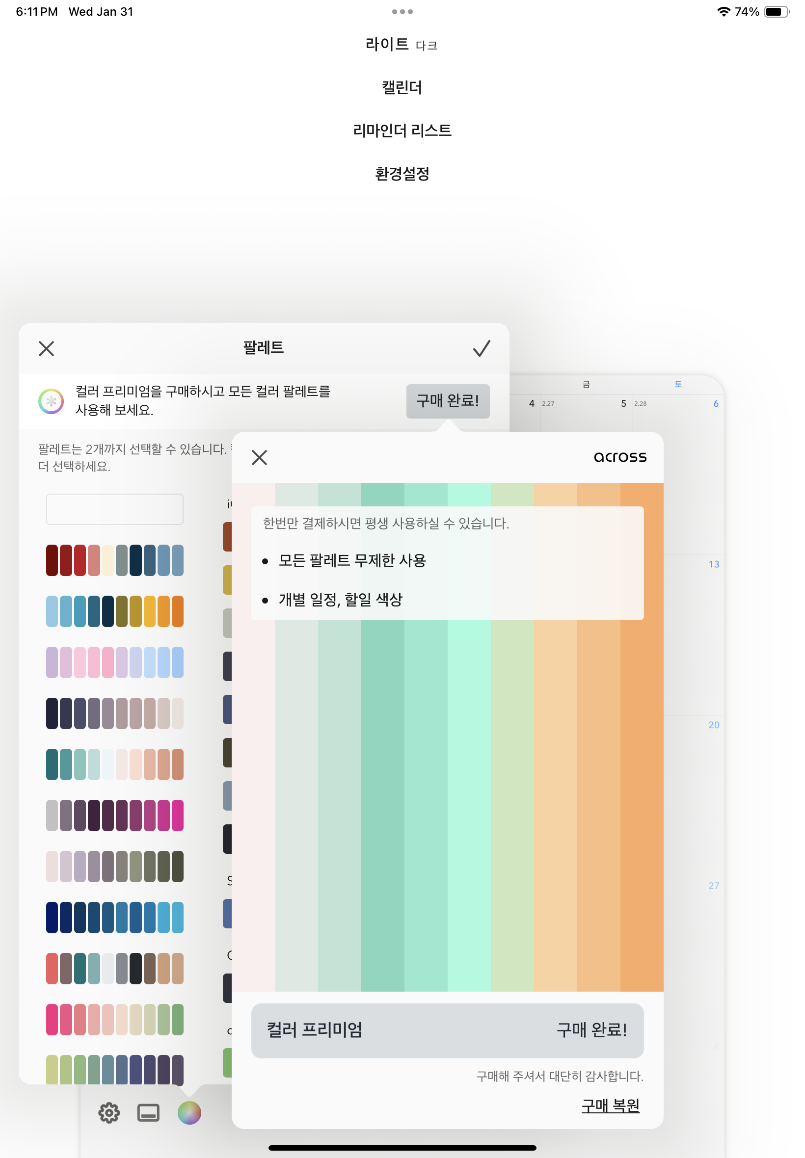The height and width of the screenshot is (1158, 805).
Task: Open 리마인더 리스트 from the menu
Action: tap(402, 131)
